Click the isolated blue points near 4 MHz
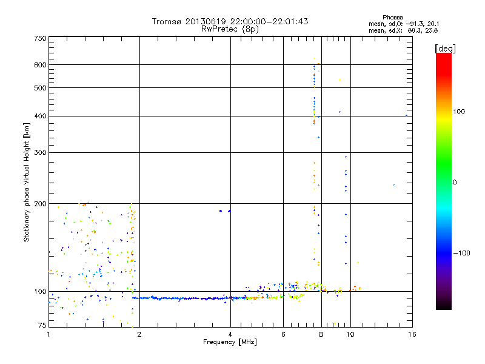485x364 pixels. 224,211
